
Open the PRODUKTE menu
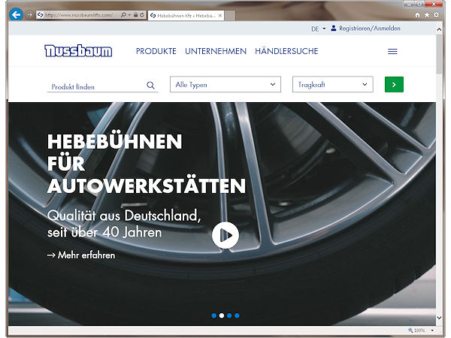[x=156, y=51]
